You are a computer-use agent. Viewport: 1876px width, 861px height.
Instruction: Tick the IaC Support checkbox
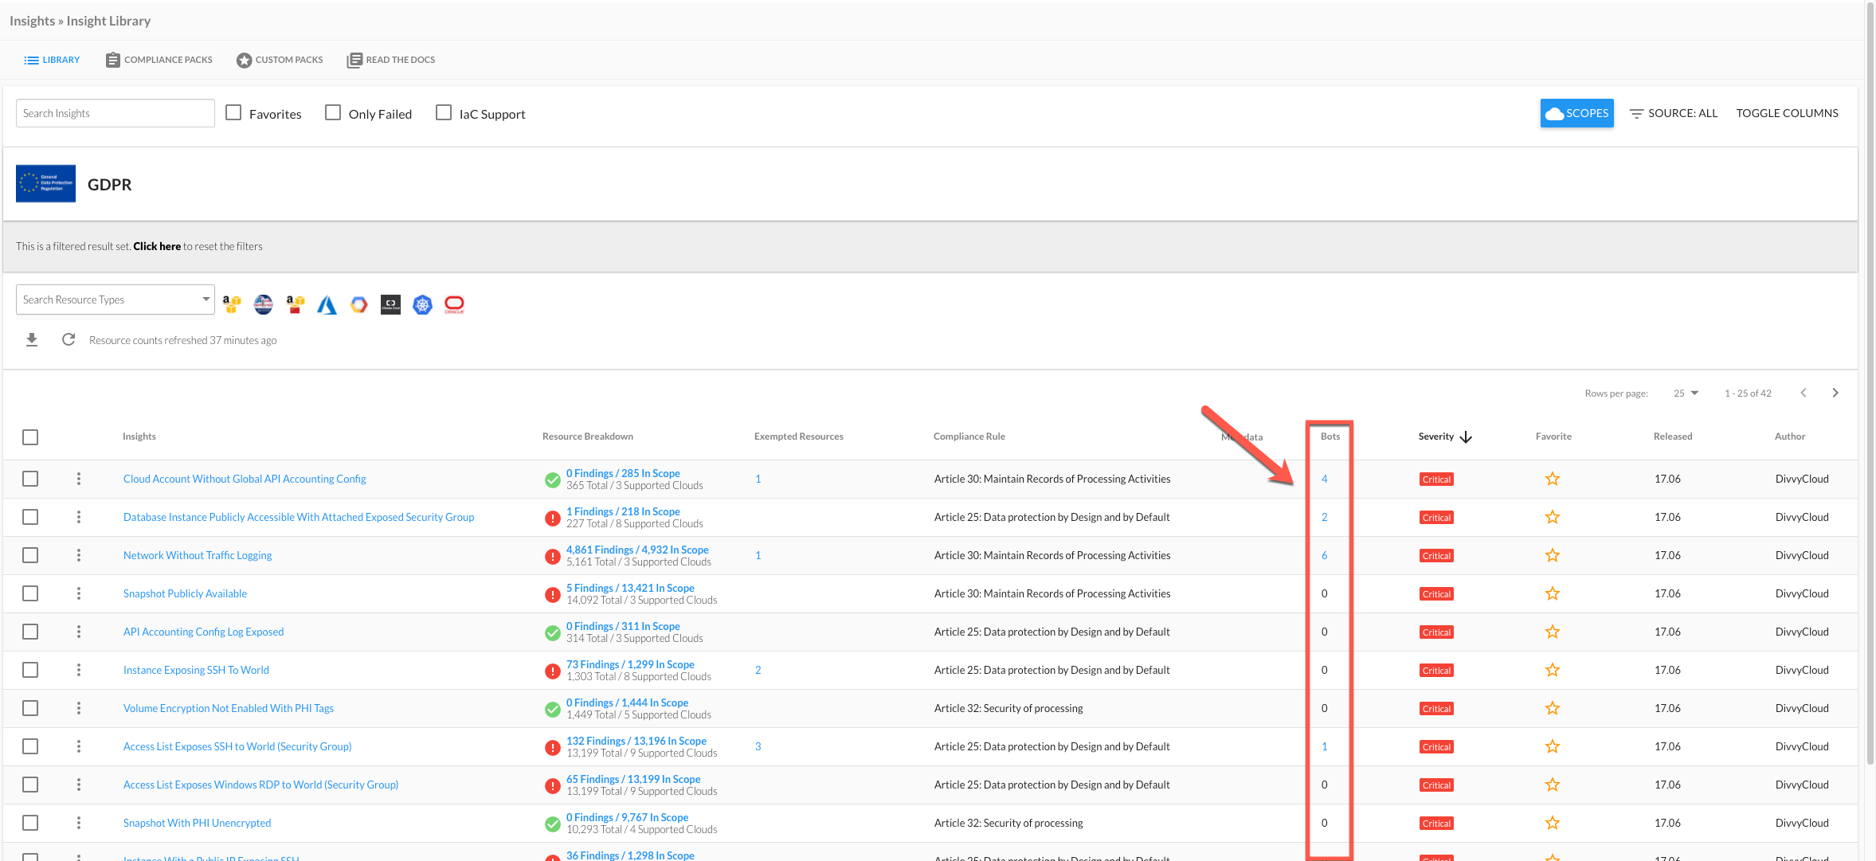click(x=444, y=113)
